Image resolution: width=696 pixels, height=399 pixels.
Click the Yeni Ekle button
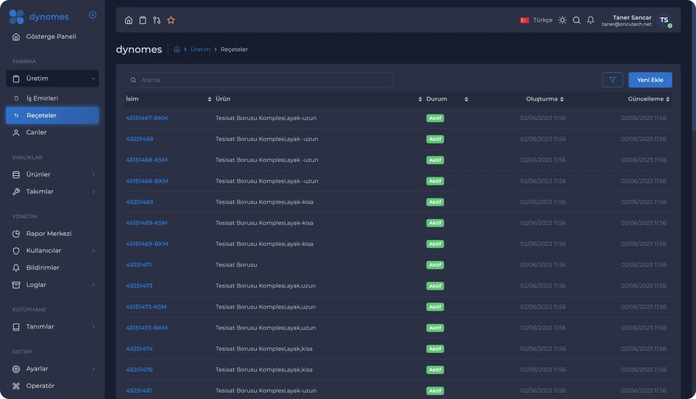(650, 80)
